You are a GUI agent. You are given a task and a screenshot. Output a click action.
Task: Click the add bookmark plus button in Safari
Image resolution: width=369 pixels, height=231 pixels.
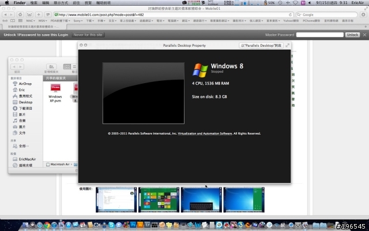pos(39,14)
